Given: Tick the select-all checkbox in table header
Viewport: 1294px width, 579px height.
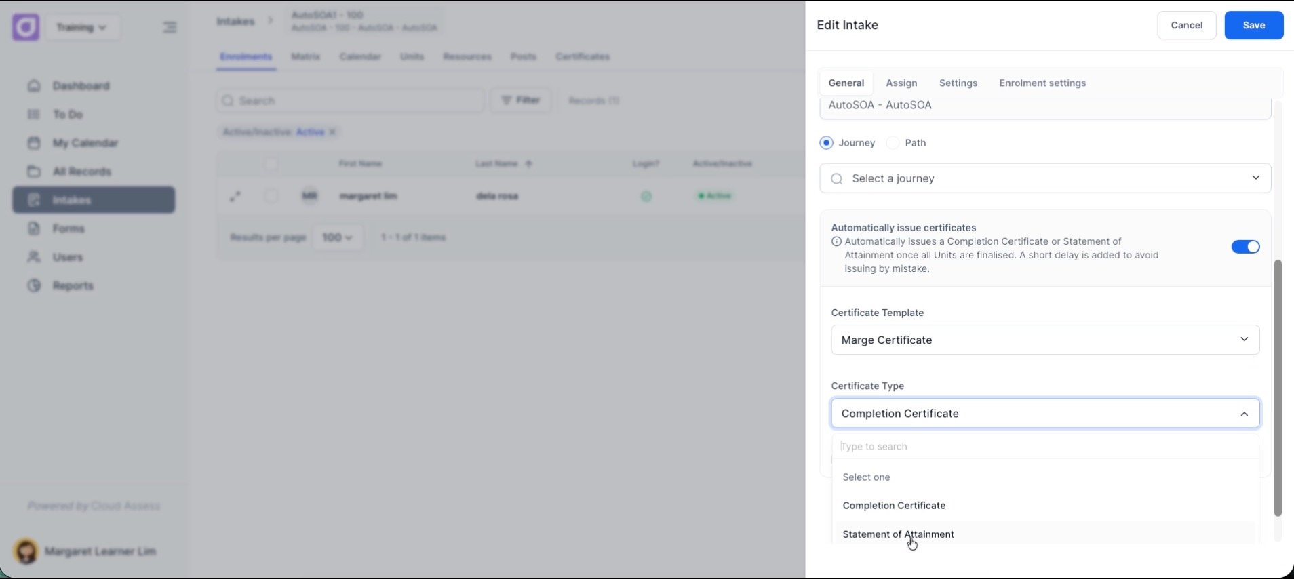Looking at the screenshot, I should [271, 164].
